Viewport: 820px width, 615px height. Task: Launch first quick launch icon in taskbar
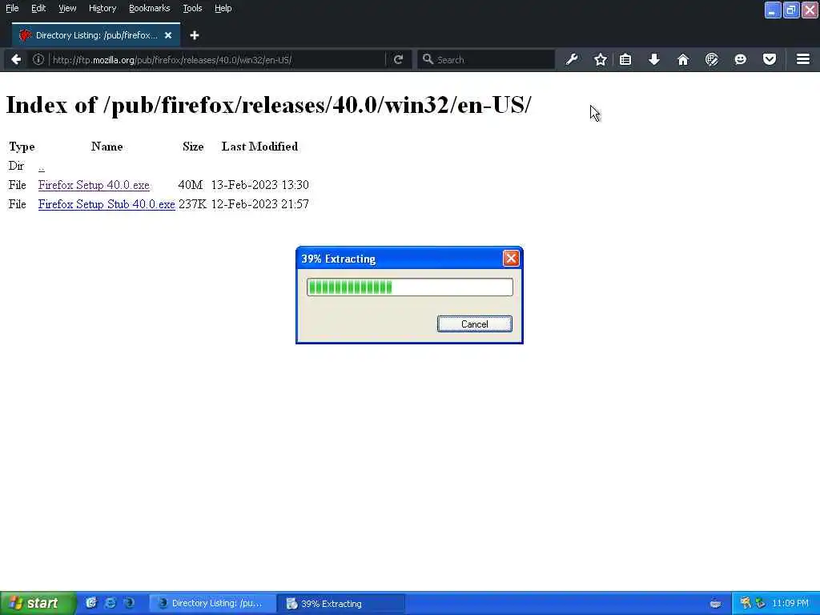click(x=91, y=603)
